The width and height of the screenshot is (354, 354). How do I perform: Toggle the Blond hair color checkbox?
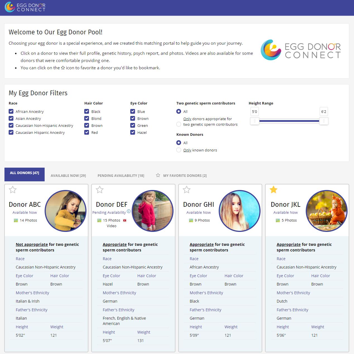pos(87,118)
